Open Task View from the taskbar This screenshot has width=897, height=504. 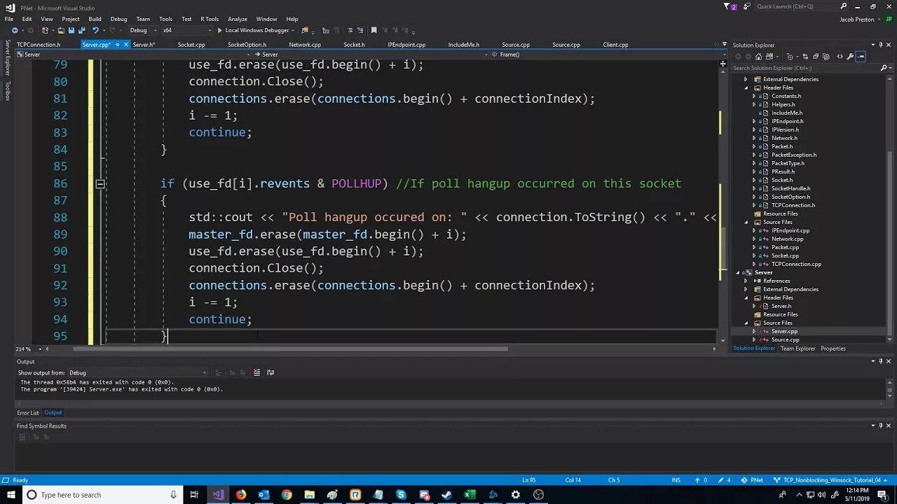click(x=194, y=495)
